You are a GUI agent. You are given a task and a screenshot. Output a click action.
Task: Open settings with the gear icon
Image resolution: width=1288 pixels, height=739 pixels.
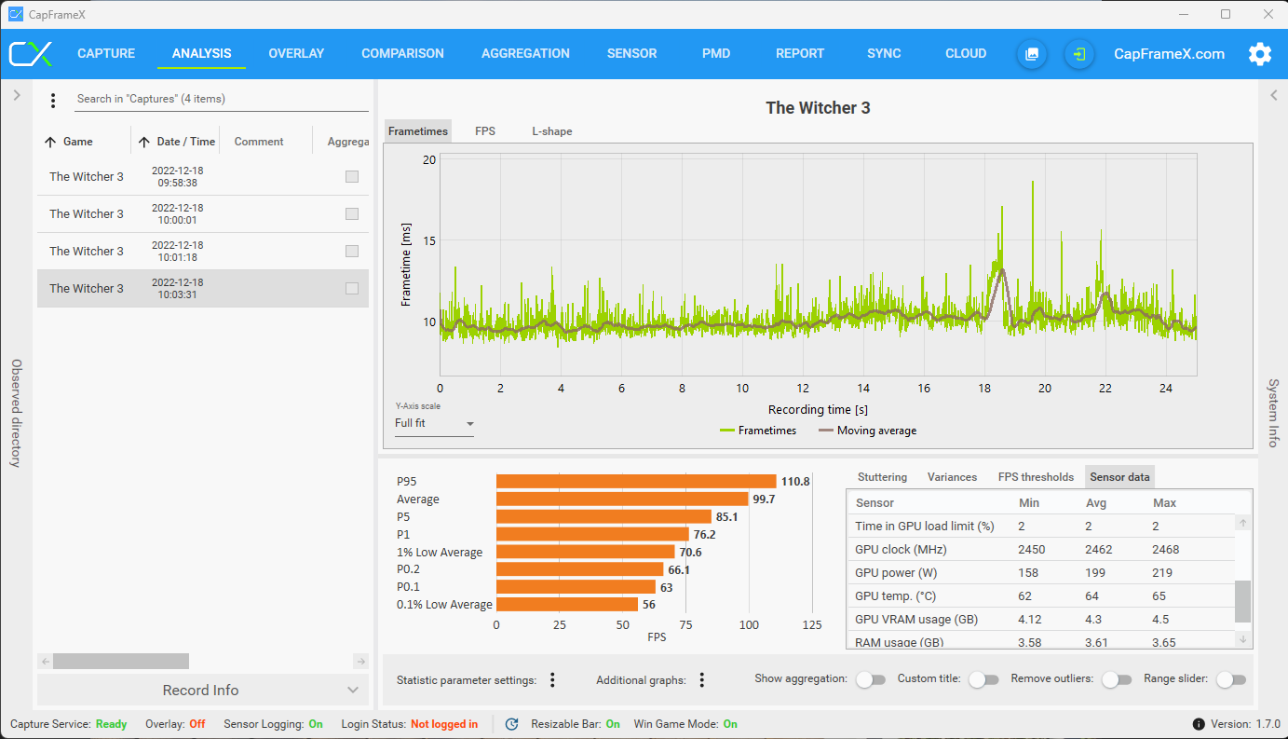(x=1260, y=54)
